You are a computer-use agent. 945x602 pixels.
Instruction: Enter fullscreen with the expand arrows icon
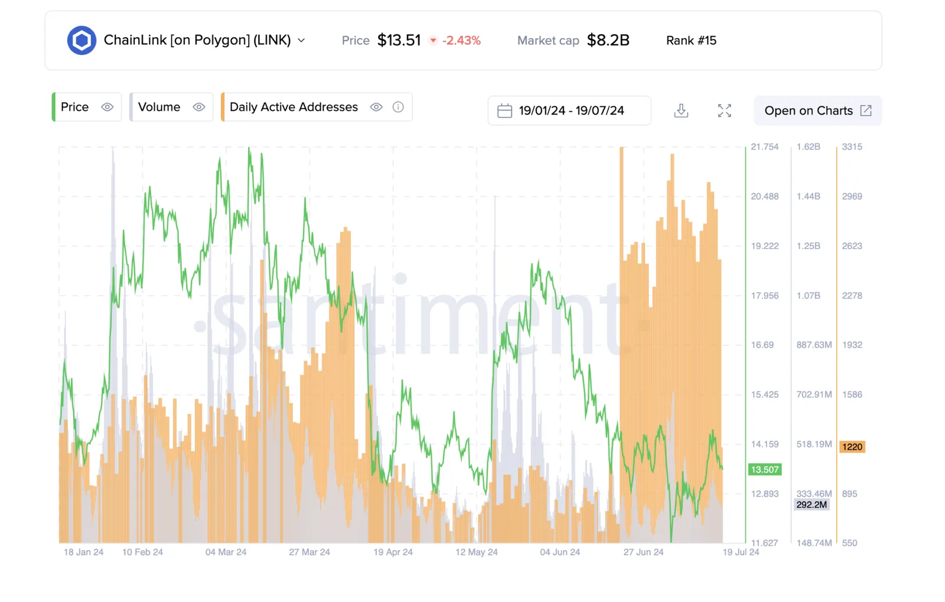(725, 111)
